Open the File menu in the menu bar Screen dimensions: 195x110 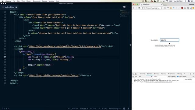point(14,1)
